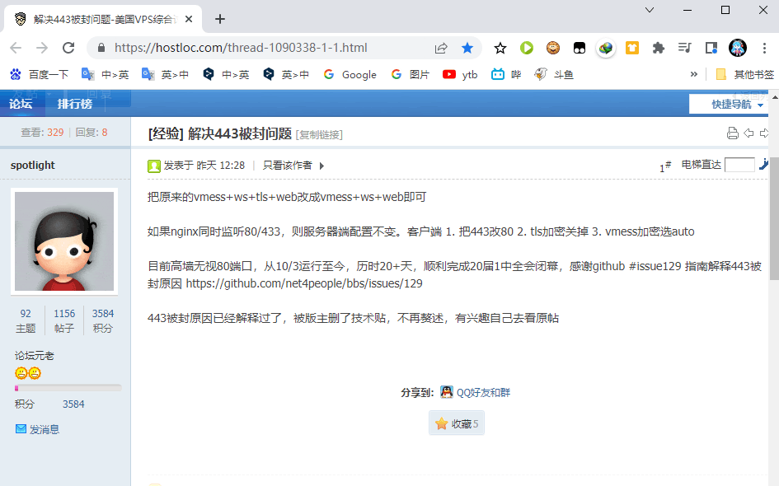The width and height of the screenshot is (779, 486).
Task: Expand hidden bookmarks with the chevron
Action: tap(693, 74)
